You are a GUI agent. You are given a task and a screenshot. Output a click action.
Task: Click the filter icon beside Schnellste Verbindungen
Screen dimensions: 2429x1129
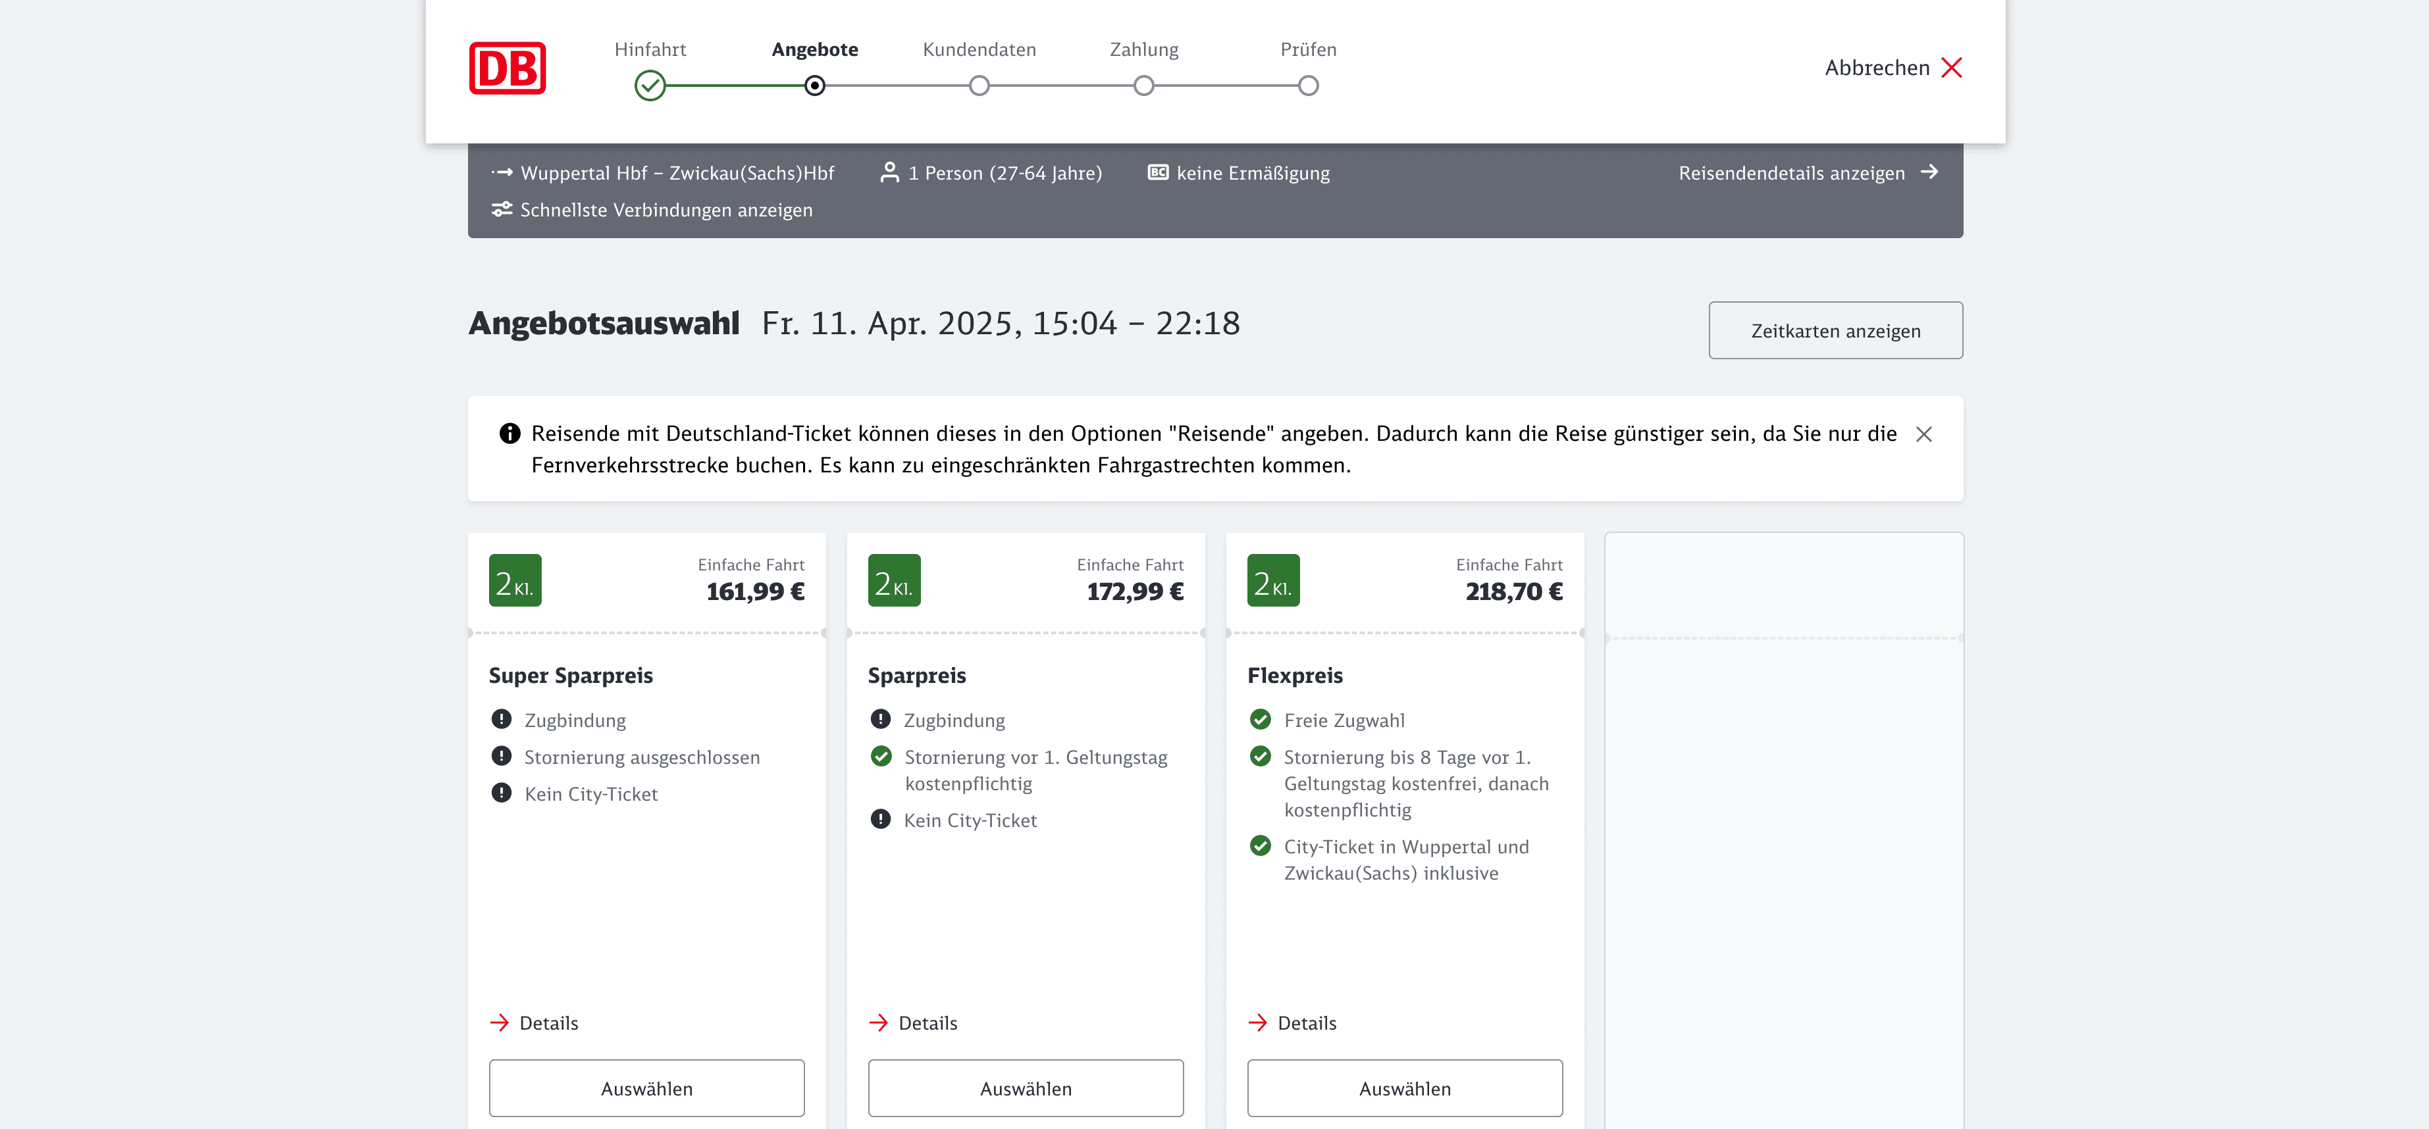pos(502,209)
